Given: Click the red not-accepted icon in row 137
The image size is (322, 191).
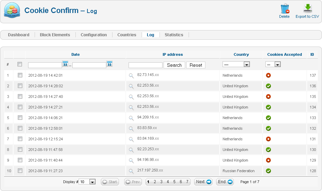Looking at the screenshot, I should pos(268,75).
